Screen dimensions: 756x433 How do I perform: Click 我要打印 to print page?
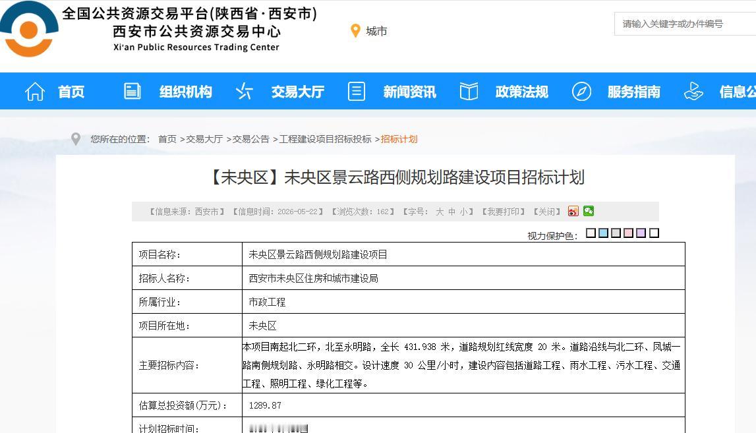(x=503, y=212)
